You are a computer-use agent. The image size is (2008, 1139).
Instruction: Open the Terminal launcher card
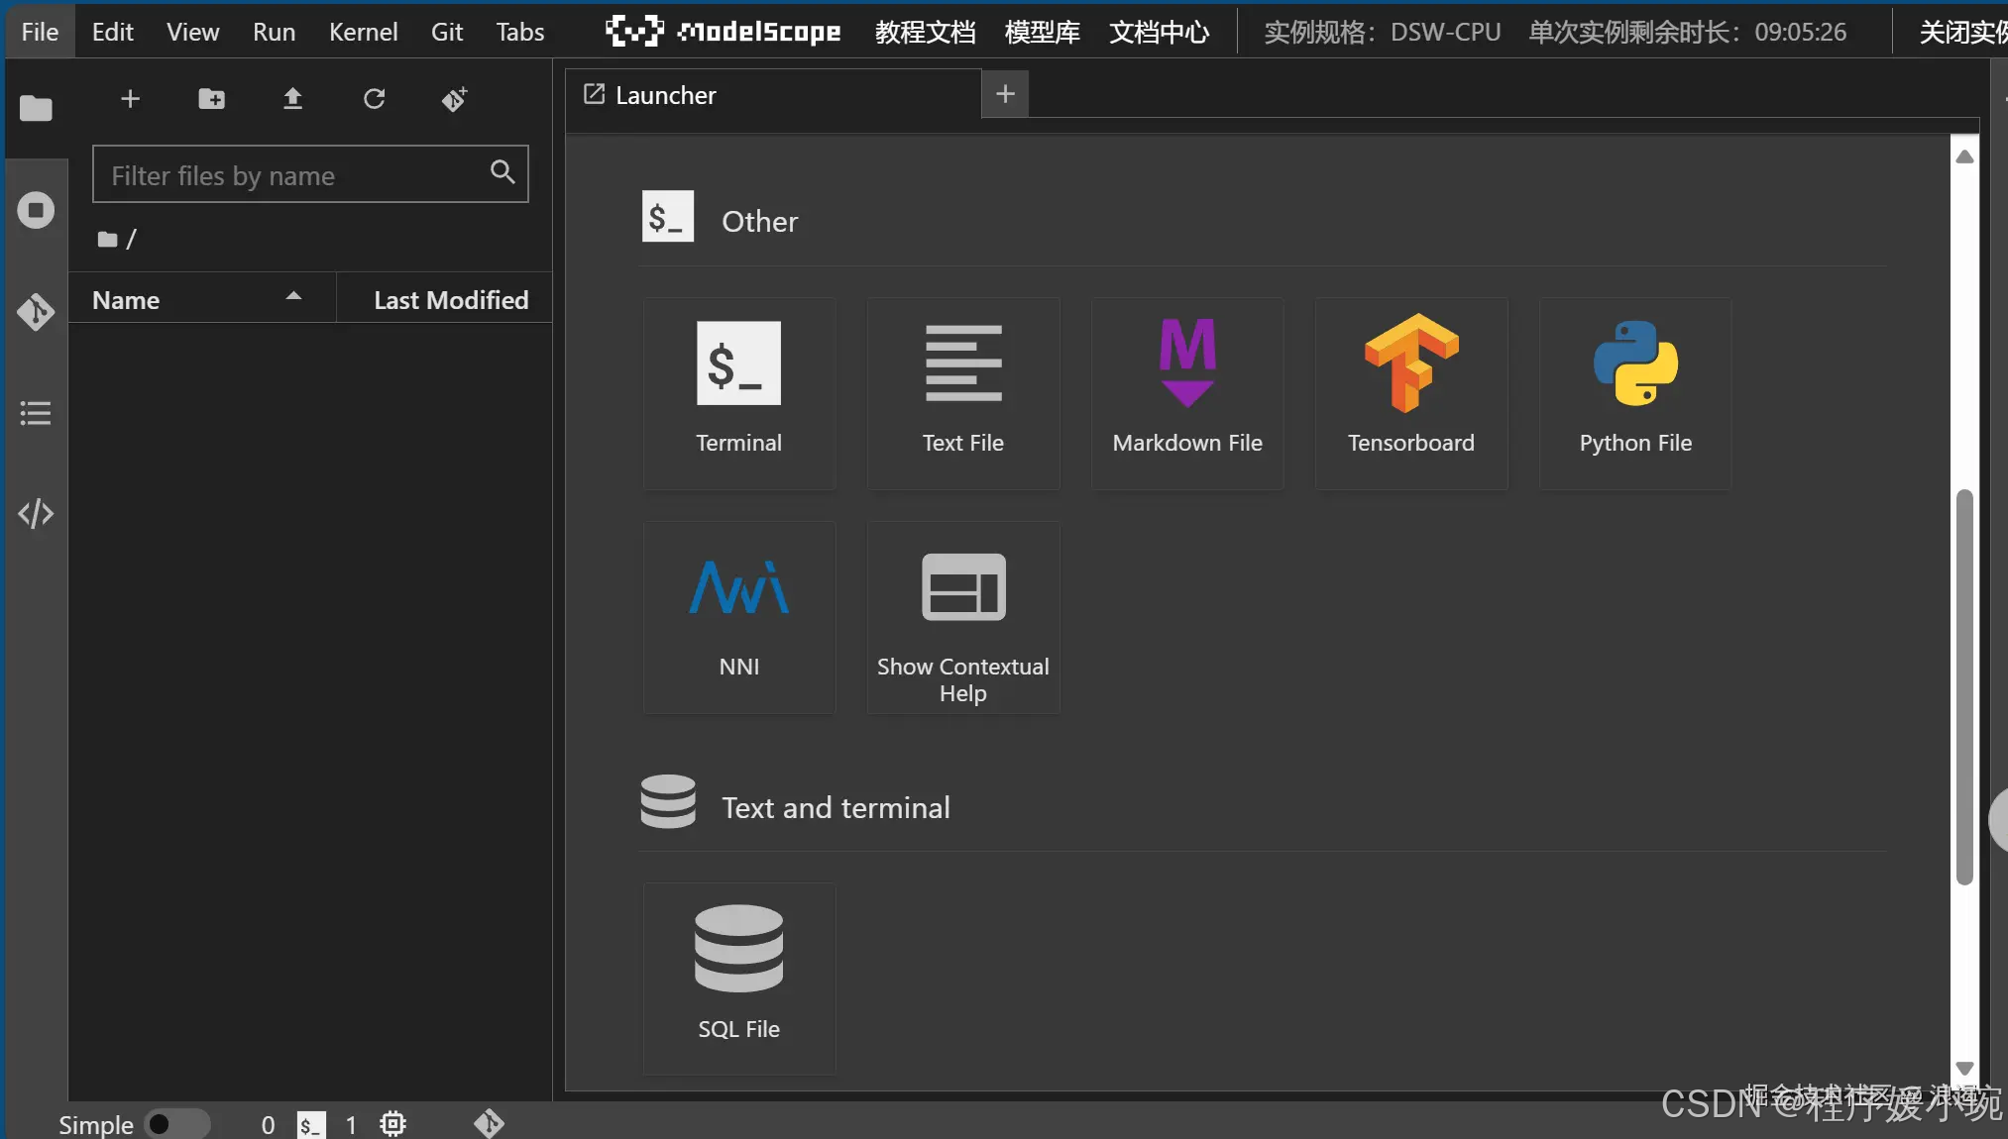coord(738,392)
